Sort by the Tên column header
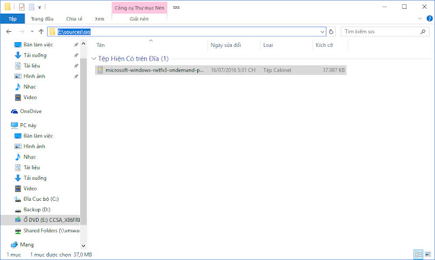This screenshot has height=260, width=435. pos(151,45)
